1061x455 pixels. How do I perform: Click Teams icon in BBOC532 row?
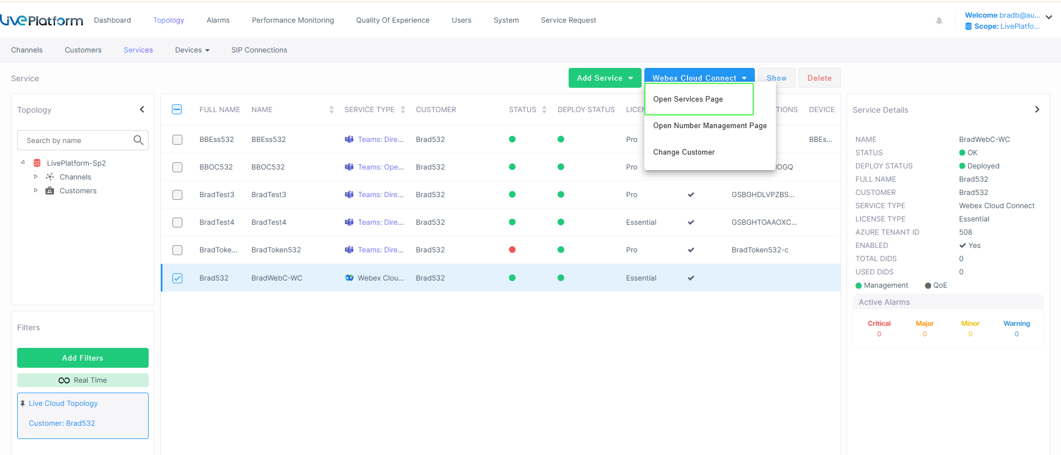349,167
